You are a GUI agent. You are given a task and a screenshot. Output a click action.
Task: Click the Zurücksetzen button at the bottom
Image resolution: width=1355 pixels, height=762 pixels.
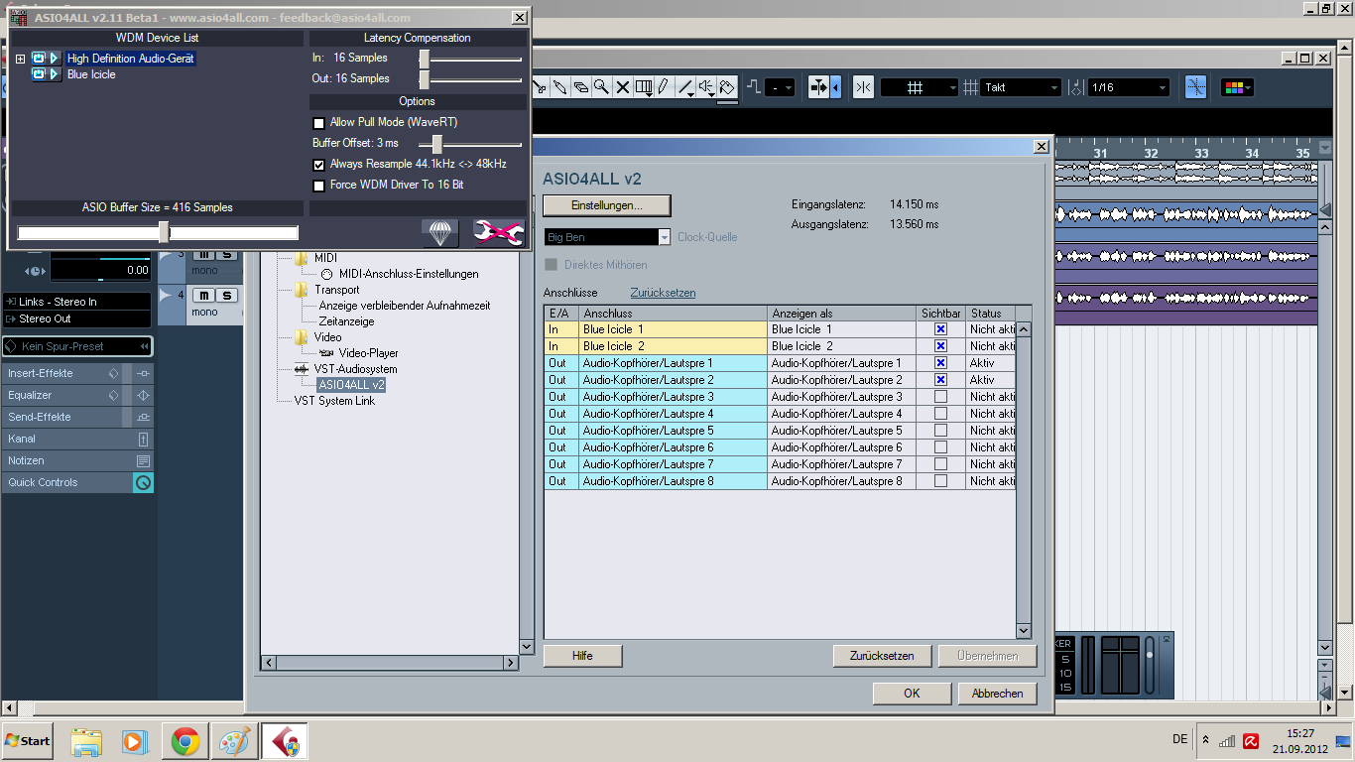point(882,656)
